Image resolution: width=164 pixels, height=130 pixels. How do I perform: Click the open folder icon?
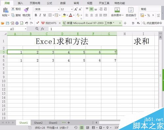click(x=3, y=23)
